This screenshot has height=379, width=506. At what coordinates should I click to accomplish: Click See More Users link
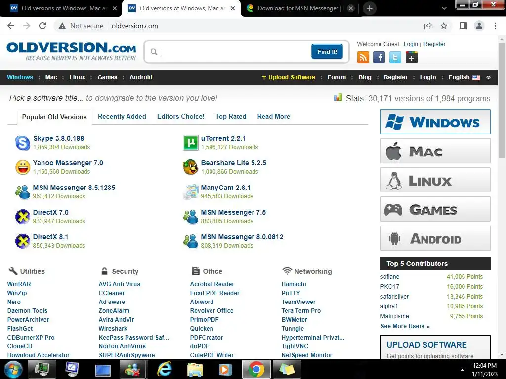point(405,326)
